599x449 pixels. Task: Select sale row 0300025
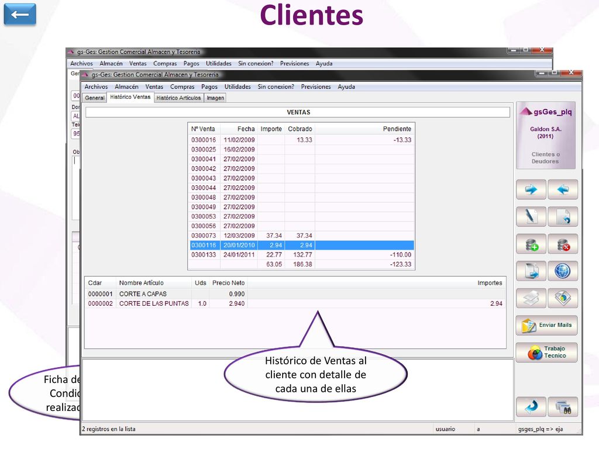pos(302,150)
